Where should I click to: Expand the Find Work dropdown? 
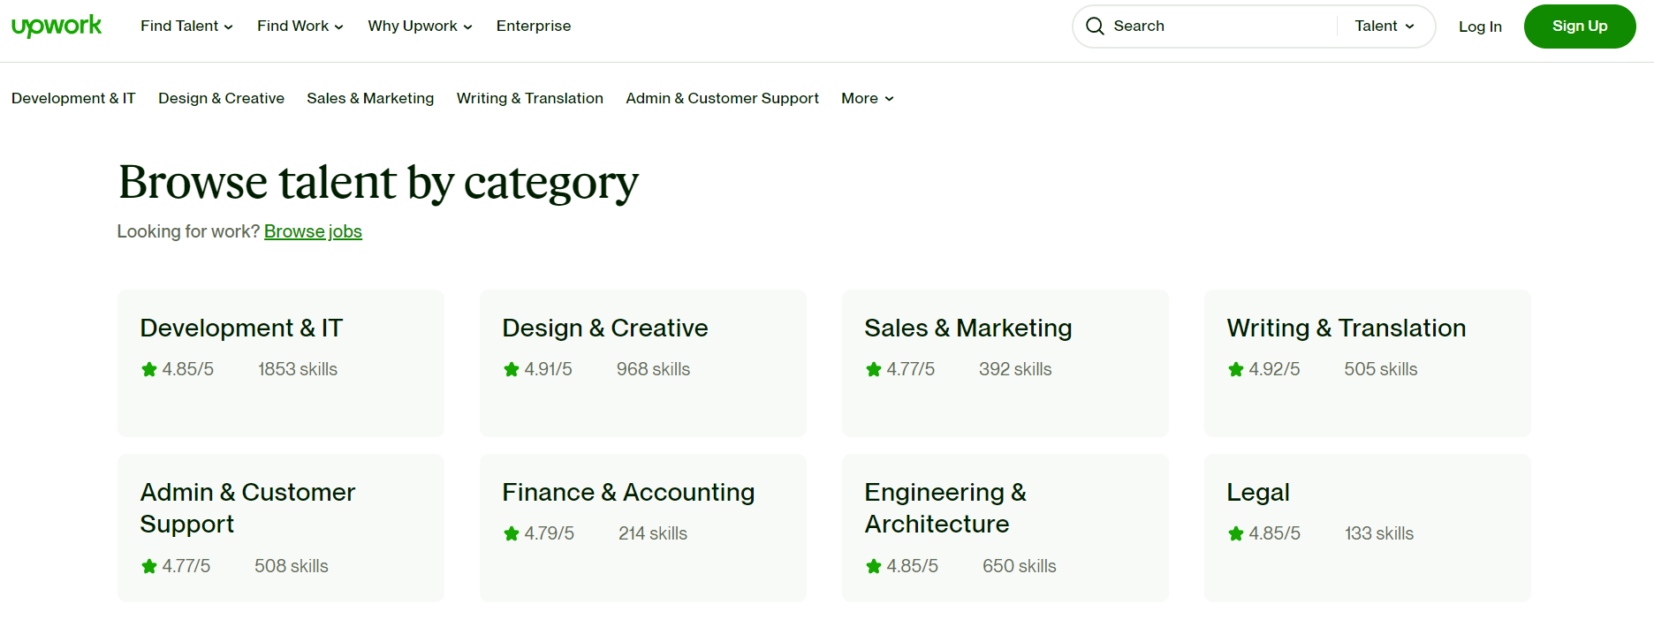coord(300,26)
